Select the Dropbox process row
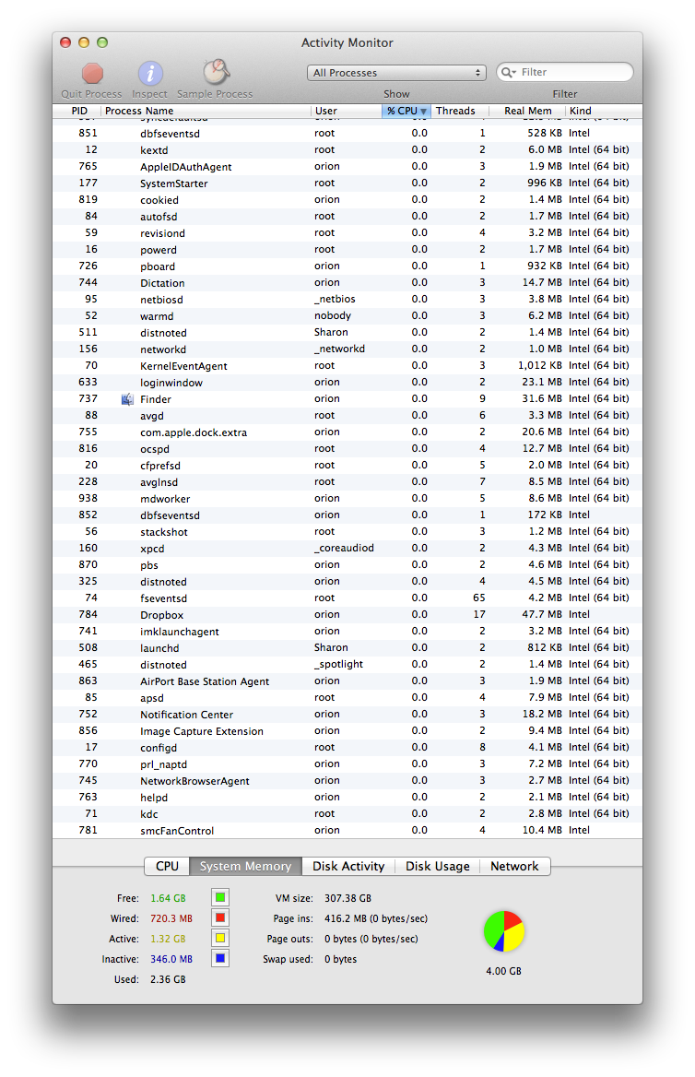Screen dimensions: 695x1077 (347, 615)
